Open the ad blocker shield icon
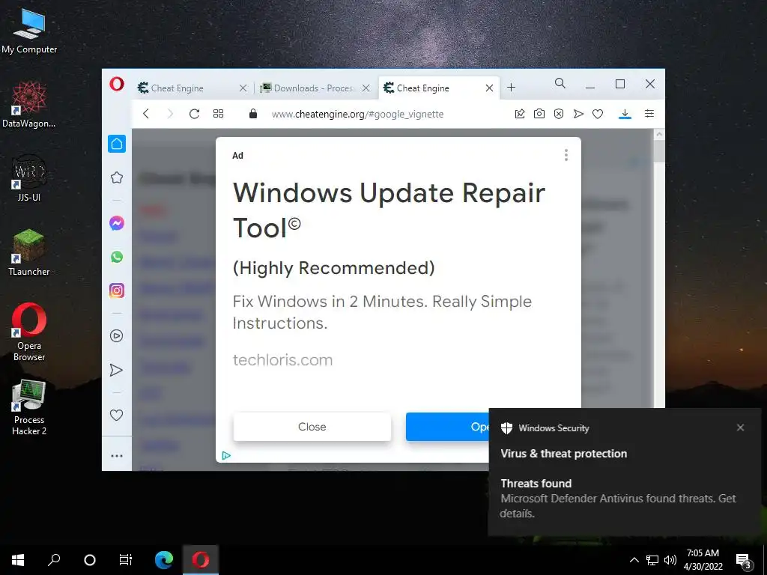This screenshot has width=767, height=575. [559, 114]
